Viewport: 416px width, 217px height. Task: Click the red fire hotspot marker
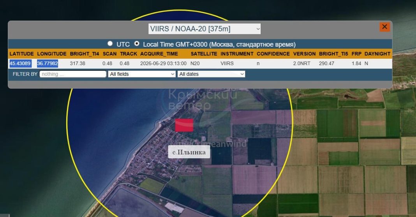(x=184, y=125)
